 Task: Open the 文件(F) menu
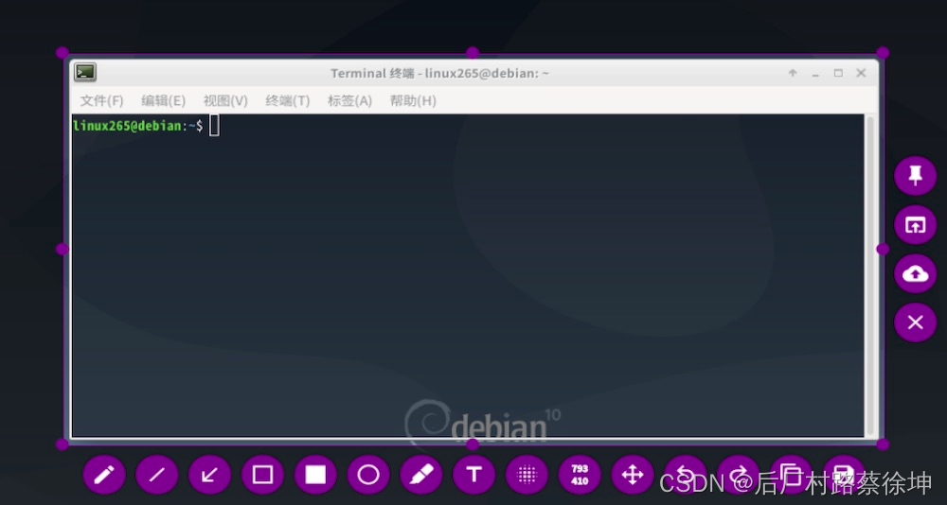pos(102,101)
